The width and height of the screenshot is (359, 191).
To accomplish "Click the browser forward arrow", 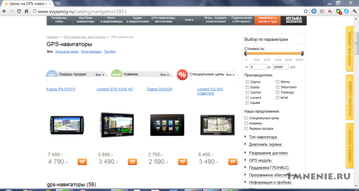I will [12, 11].
